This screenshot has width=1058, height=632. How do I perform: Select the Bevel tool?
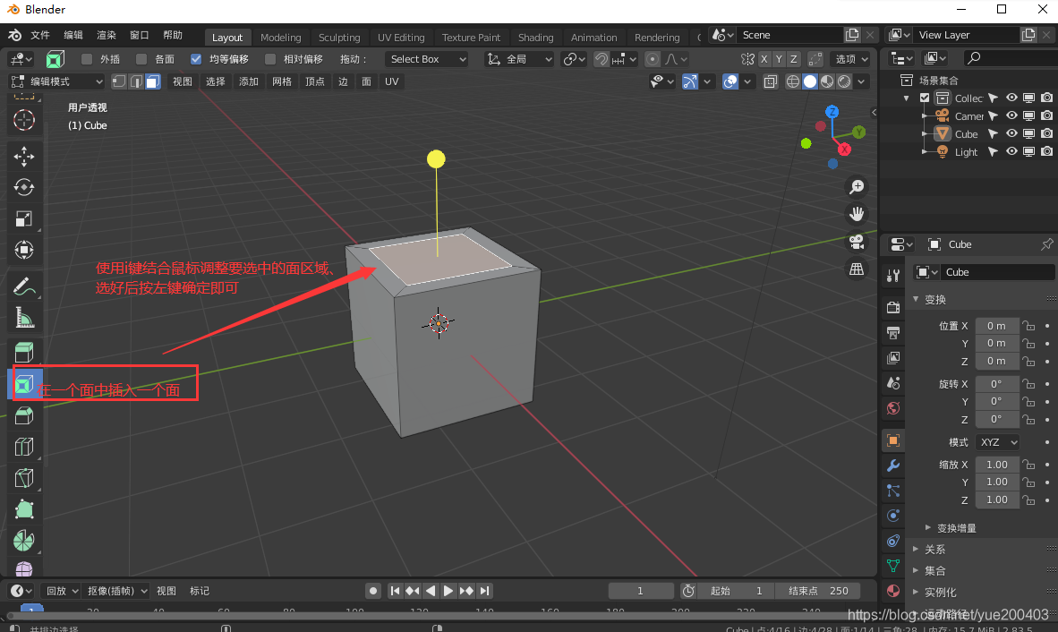pyautogui.click(x=24, y=415)
